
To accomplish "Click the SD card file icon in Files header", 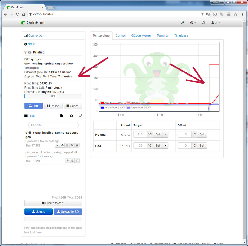I will coord(62,116).
